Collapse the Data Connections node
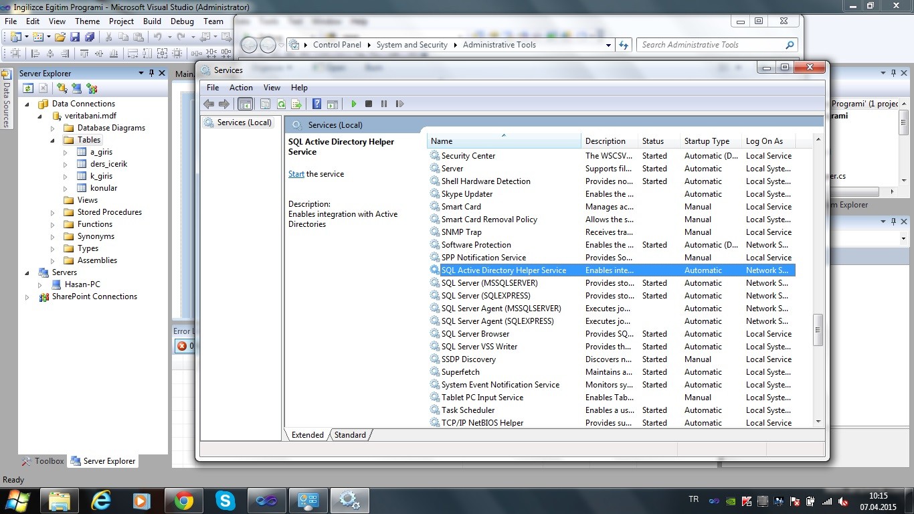This screenshot has height=514, width=914. [x=27, y=104]
